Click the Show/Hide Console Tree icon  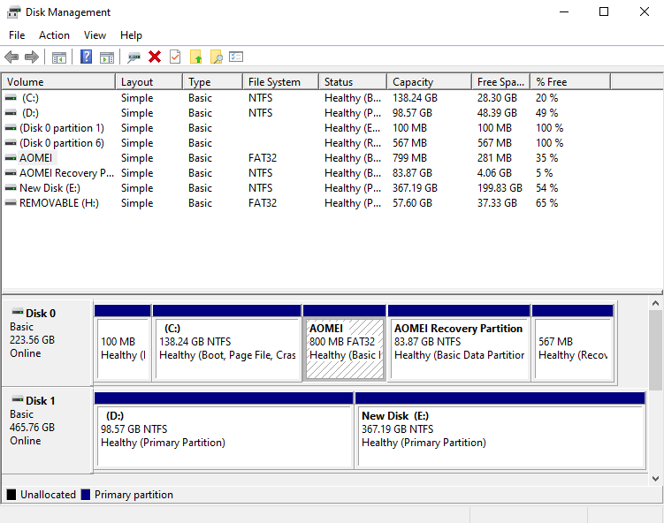pos(59,57)
